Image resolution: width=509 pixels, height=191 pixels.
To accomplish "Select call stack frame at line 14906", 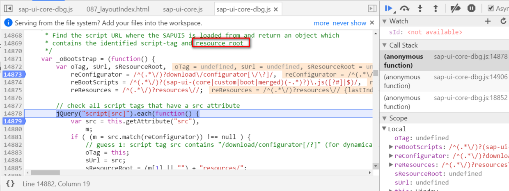I will (444, 81).
